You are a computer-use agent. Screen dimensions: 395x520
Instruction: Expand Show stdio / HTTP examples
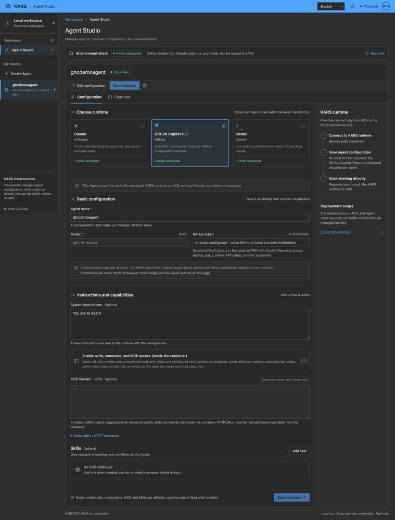tap(95, 436)
